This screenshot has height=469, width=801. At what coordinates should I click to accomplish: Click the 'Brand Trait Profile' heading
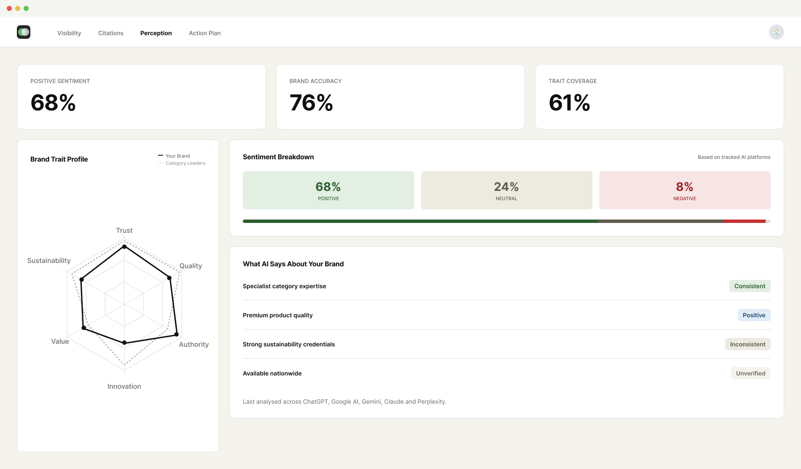click(x=59, y=159)
